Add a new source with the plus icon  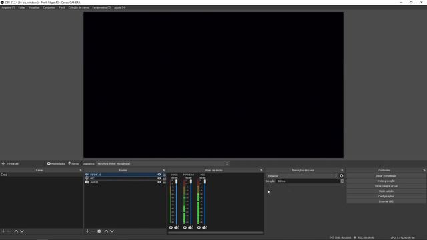(87, 231)
